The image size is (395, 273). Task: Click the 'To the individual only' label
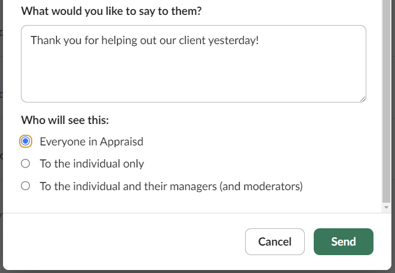point(92,164)
